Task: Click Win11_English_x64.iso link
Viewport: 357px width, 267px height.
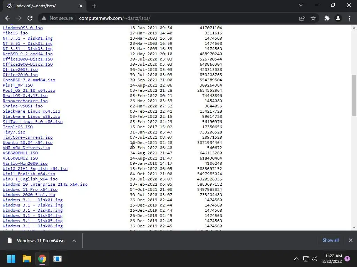Action: 29,174
